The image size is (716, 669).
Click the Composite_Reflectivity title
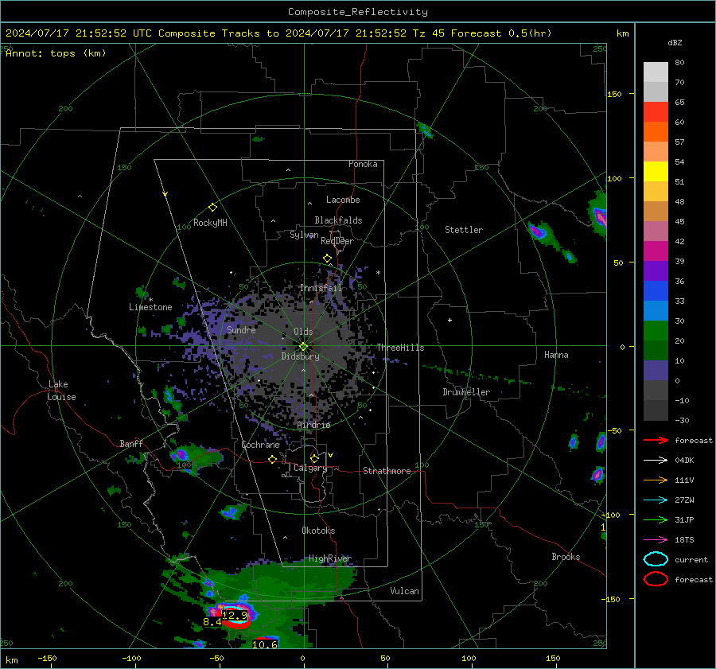click(x=357, y=12)
